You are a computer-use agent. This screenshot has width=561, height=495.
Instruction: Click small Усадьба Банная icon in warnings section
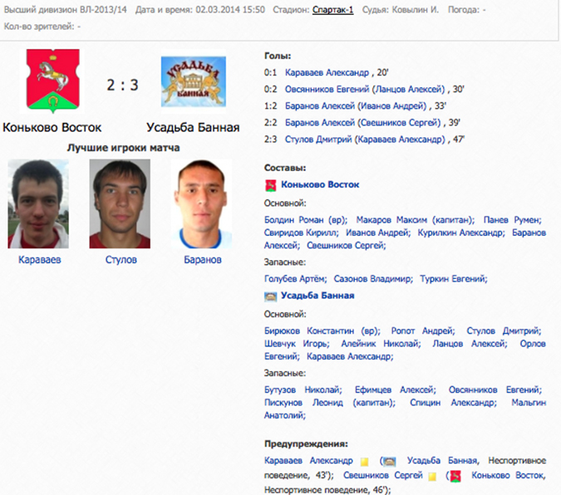coord(390,462)
